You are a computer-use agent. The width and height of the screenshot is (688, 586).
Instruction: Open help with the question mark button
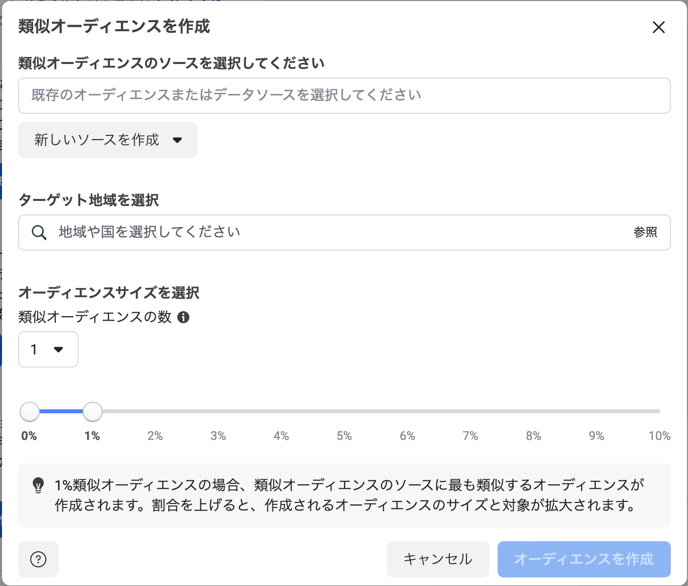pyautogui.click(x=38, y=559)
